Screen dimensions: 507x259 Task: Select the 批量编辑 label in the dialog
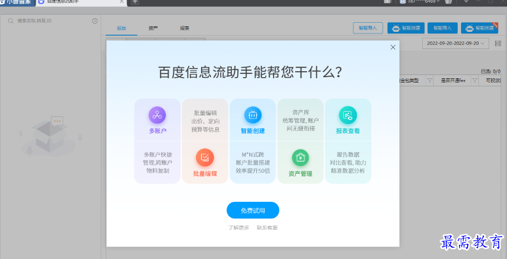coord(205,174)
